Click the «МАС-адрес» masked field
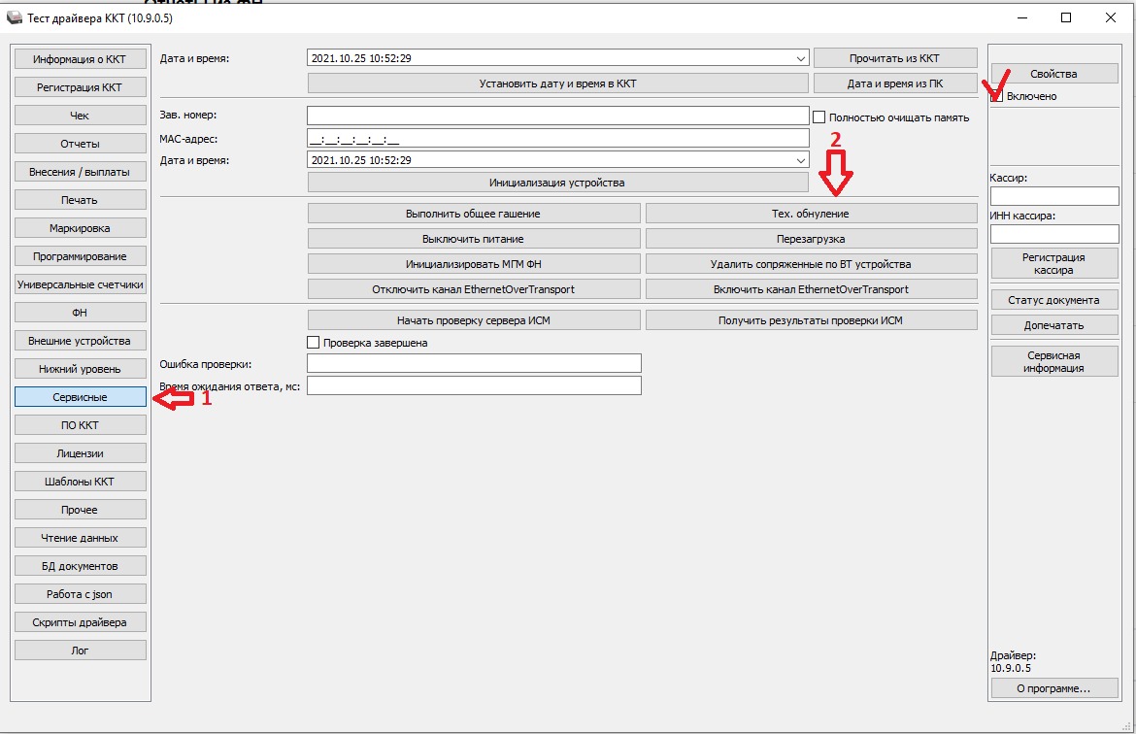This screenshot has width=1136, height=734. pyautogui.click(x=557, y=139)
